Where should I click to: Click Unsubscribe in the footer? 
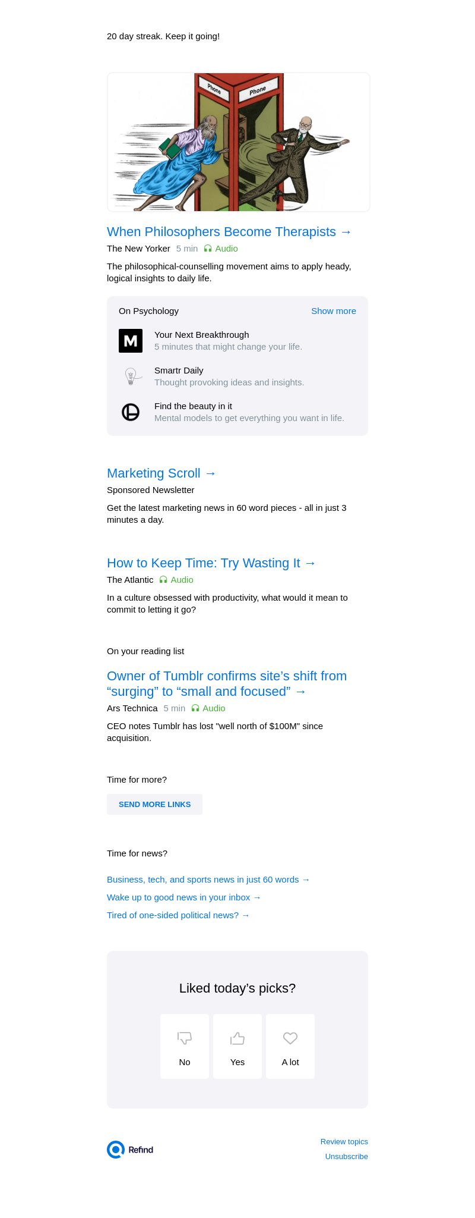tap(346, 1157)
